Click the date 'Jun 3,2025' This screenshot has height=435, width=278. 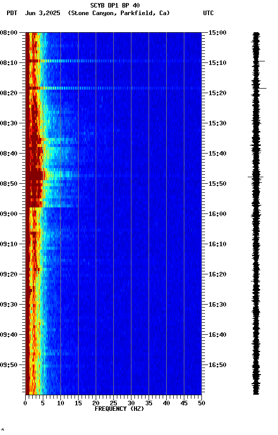[42, 13]
